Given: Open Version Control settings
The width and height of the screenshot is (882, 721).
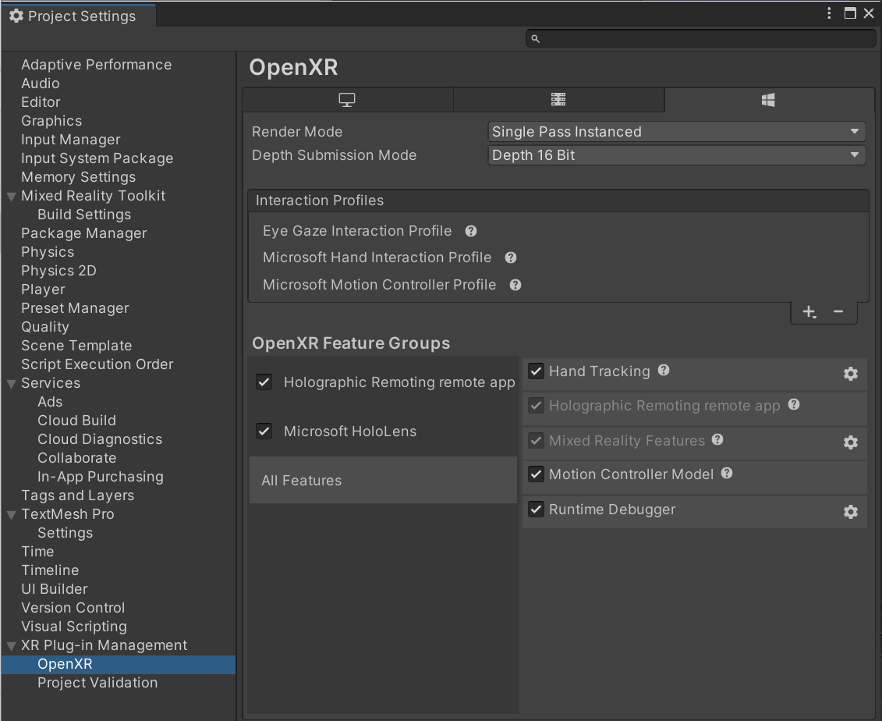Looking at the screenshot, I should (73, 608).
